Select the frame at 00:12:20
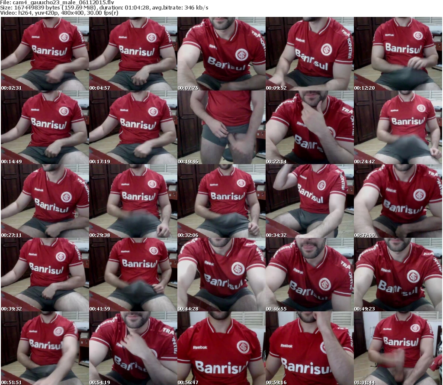443x385 pixels. 398,54
